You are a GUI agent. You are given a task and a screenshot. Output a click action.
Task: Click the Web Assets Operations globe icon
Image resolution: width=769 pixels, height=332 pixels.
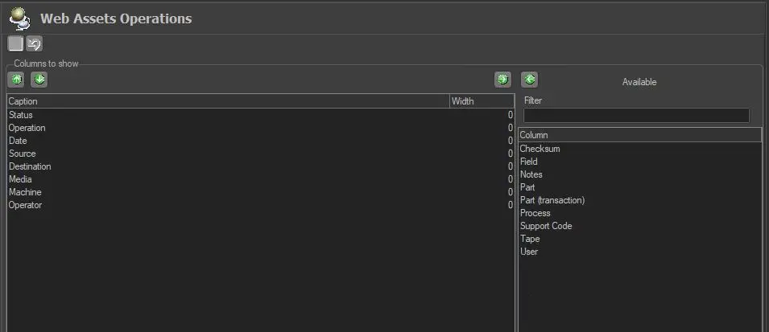(20, 17)
